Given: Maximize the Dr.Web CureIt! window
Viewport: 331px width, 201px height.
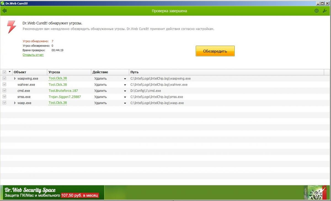Looking at the screenshot, I should (x=323, y=3).
